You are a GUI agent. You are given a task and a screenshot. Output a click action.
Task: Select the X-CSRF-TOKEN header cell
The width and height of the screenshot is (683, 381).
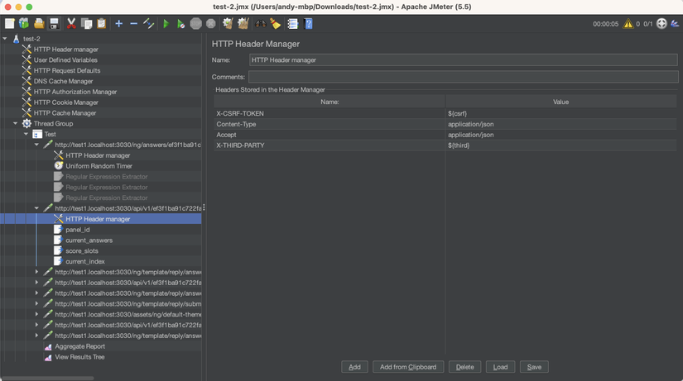pyautogui.click(x=329, y=113)
